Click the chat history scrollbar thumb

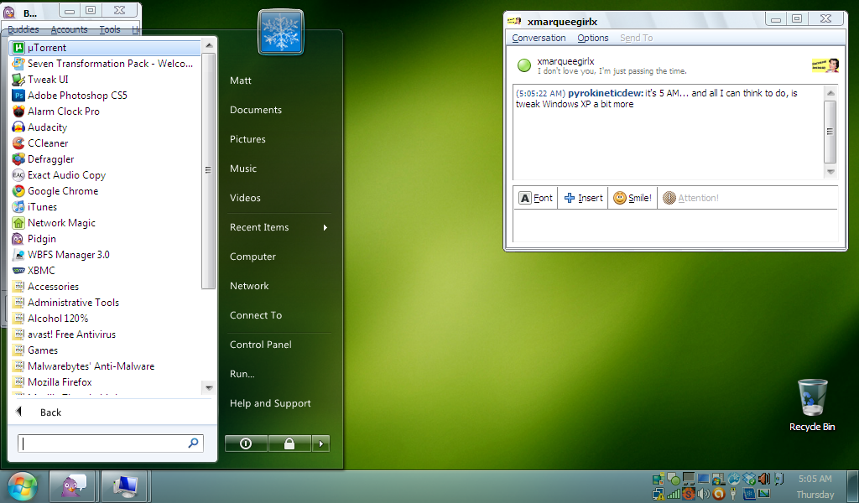pos(830,132)
